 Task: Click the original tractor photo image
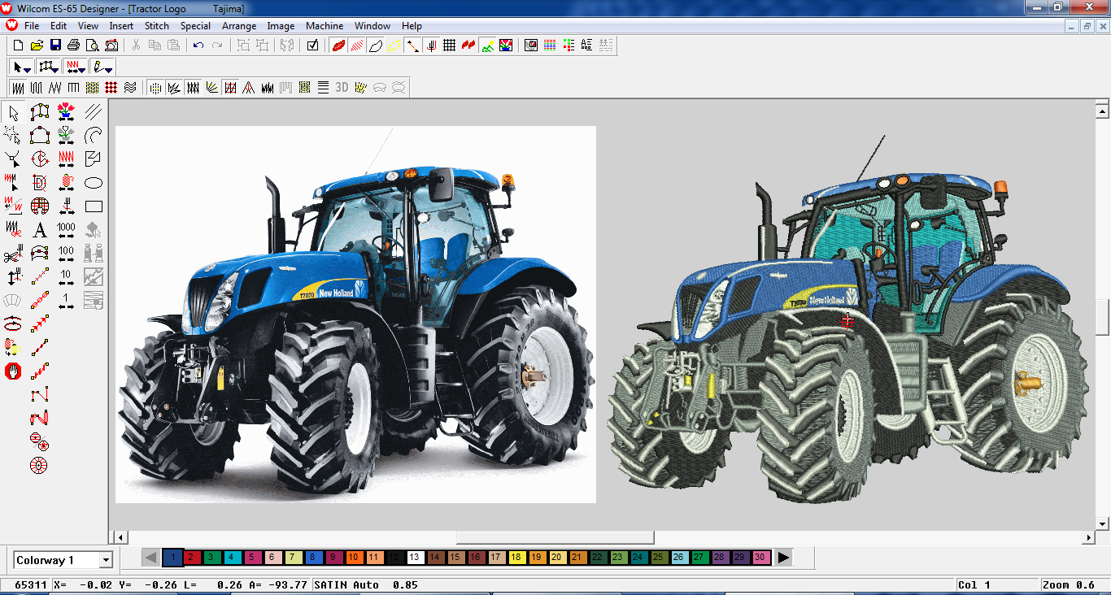click(355, 315)
